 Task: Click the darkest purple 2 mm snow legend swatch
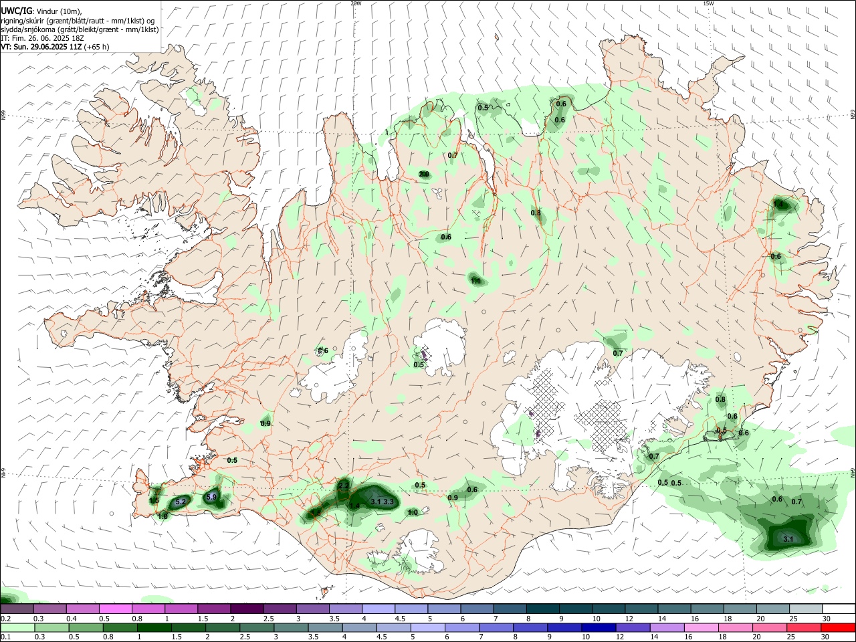247,609
